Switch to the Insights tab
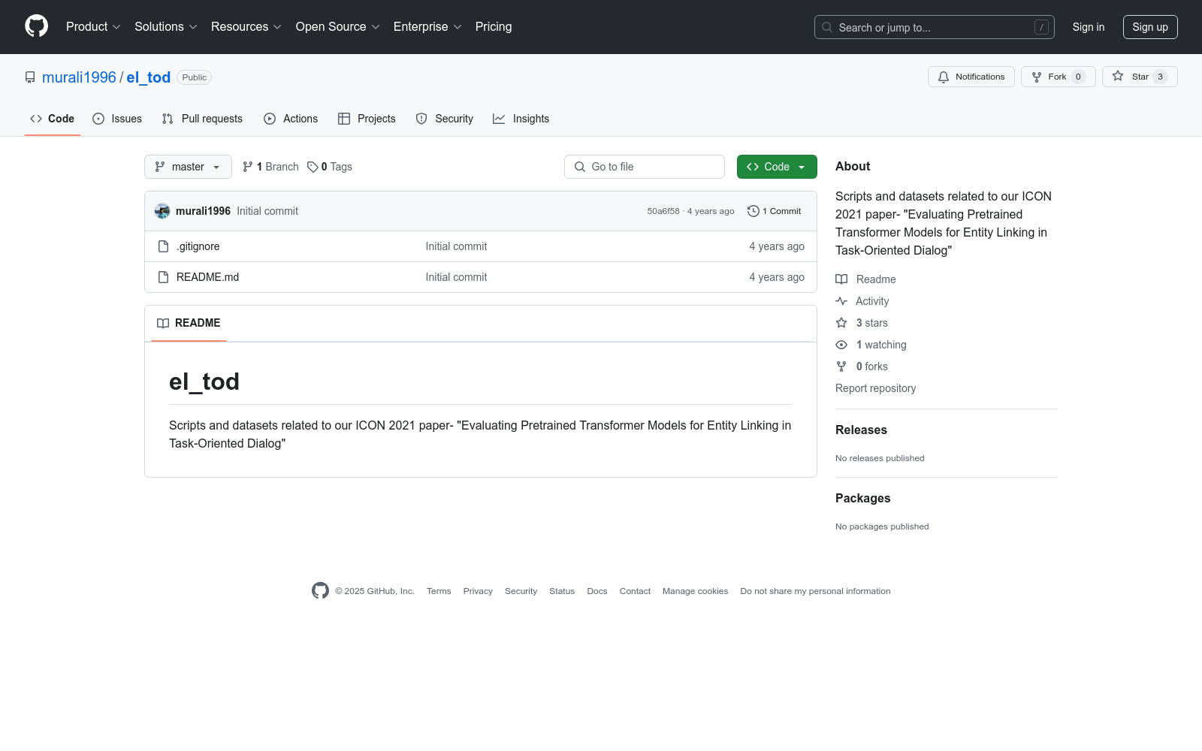The width and height of the screenshot is (1202, 751). pos(521,119)
